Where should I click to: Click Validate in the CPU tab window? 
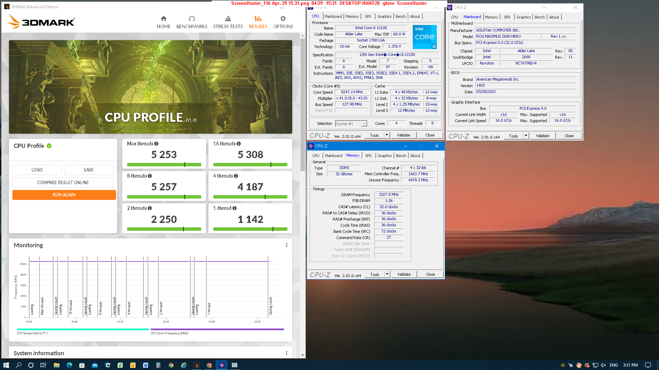pyautogui.click(x=404, y=135)
